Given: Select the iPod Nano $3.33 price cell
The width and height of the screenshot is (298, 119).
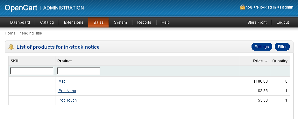Looking at the screenshot, I should pyautogui.click(x=255, y=91).
